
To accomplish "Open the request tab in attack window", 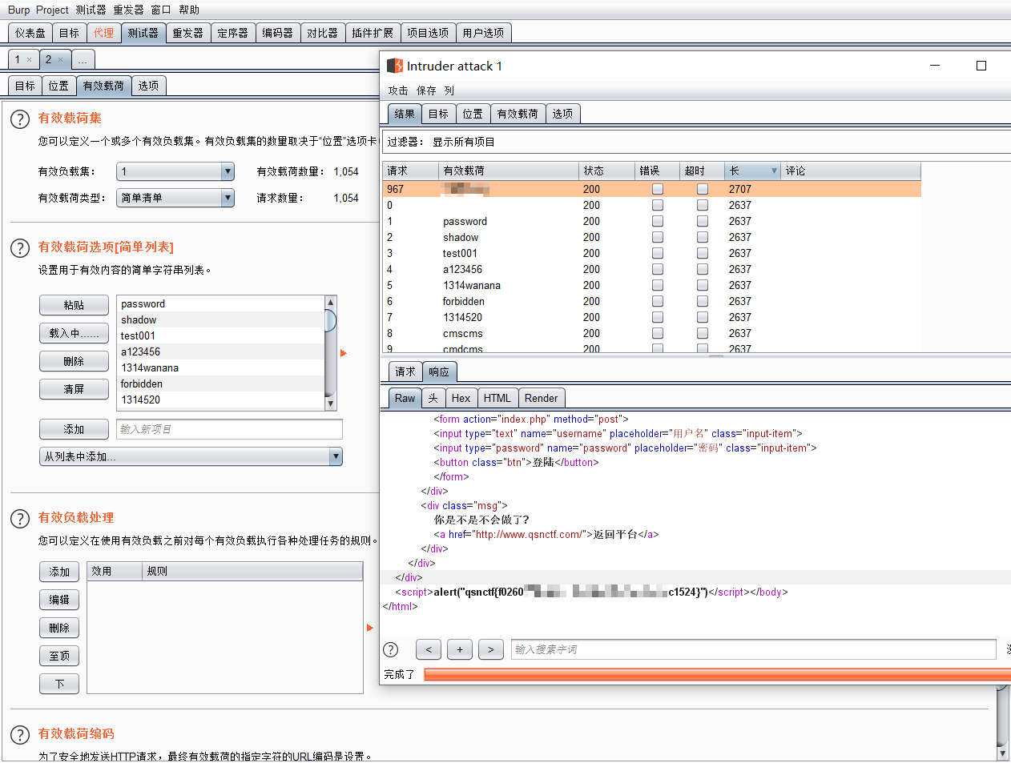I will pyautogui.click(x=405, y=371).
